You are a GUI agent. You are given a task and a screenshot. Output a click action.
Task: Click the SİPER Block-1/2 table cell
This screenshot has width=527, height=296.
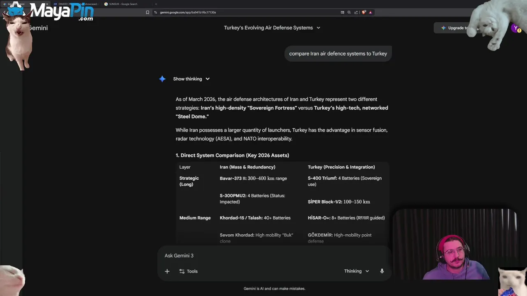click(339, 202)
